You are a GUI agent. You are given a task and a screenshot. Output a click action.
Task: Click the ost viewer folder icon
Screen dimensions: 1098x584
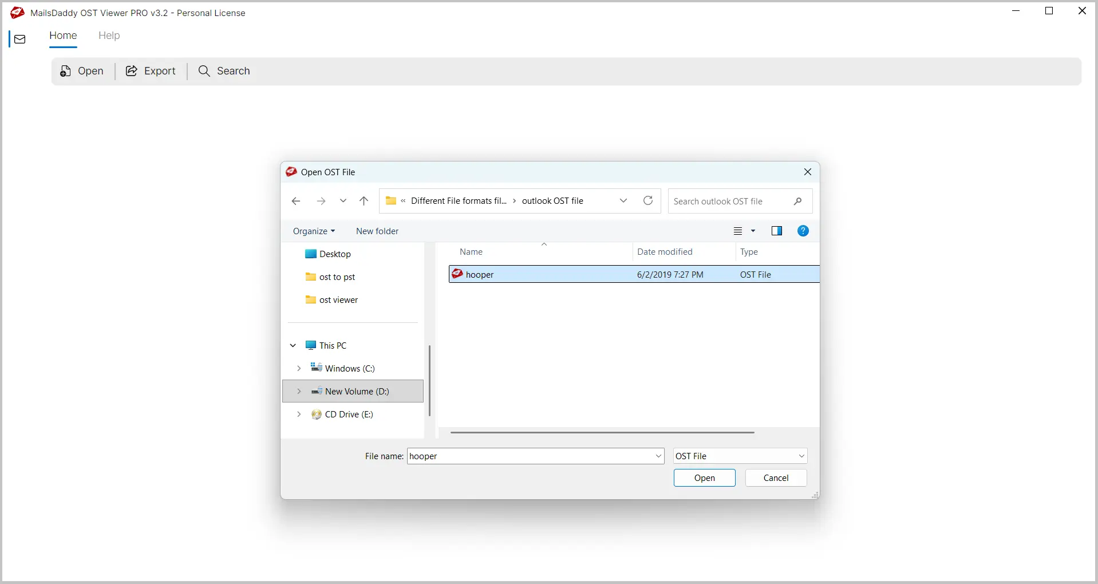[x=311, y=299]
